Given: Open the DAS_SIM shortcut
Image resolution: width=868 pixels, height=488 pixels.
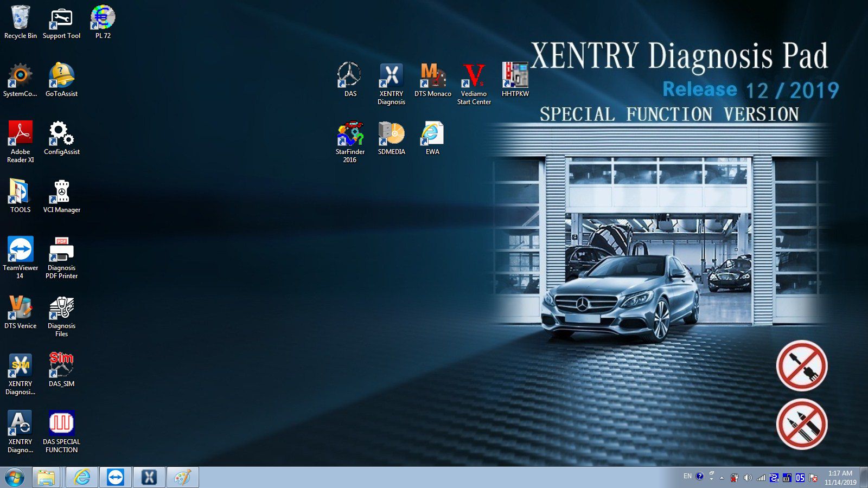Looking at the screenshot, I should [61, 370].
